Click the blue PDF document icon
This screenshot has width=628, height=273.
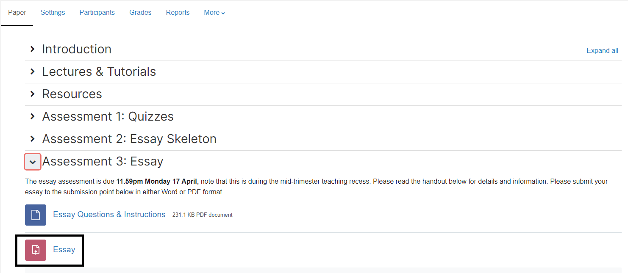36,215
